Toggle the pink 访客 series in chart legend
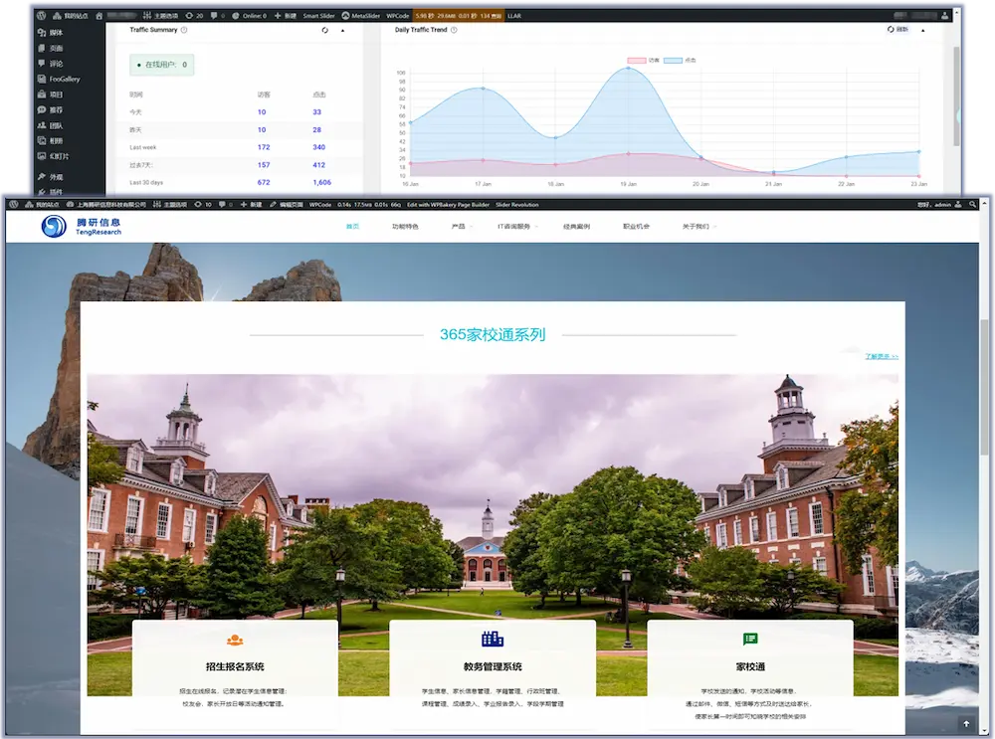 (x=643, y=61)
